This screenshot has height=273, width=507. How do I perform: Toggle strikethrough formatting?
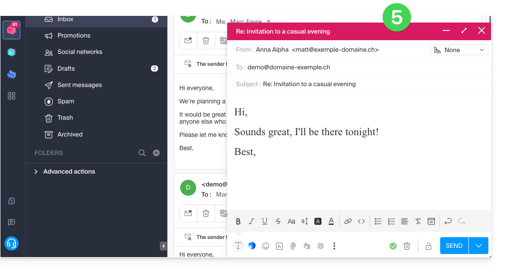pyautogui.click(x=278, y=221)
